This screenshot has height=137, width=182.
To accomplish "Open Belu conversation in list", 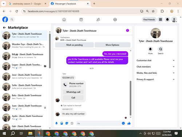I will pos(24,97).
